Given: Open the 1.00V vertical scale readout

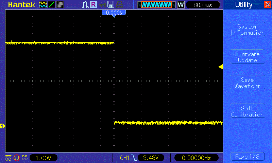Looking at the screenshot, I should coord(44,158).
